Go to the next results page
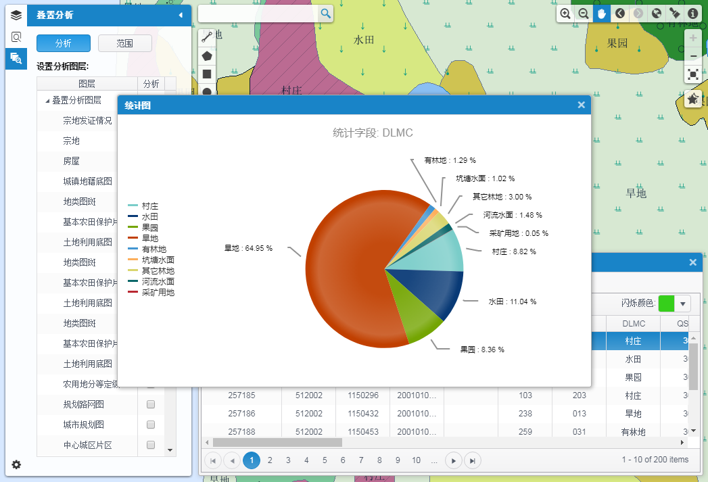The width and height of the screenshot is (708, 482). point(454,461)
